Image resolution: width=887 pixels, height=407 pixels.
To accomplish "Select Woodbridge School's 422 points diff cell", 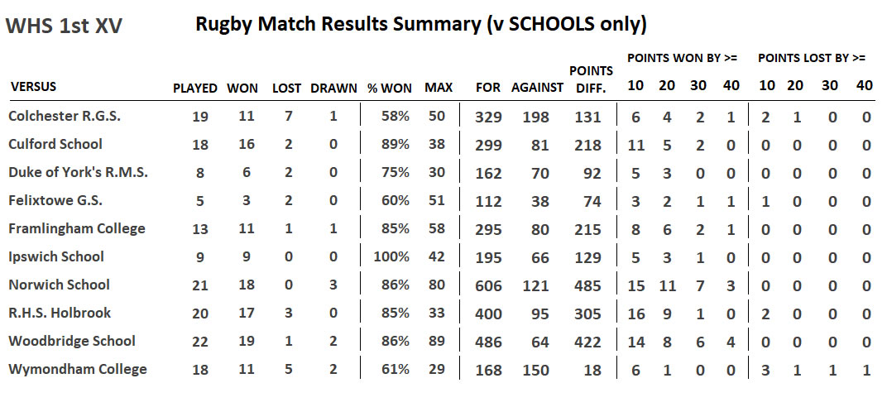I will (x=589, y=342).
